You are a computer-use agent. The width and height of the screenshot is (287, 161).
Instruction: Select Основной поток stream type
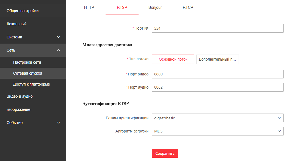click(173, 59)
